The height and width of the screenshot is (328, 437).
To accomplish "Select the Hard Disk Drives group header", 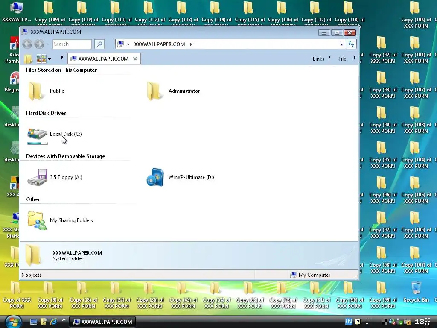I will [46, 113].
